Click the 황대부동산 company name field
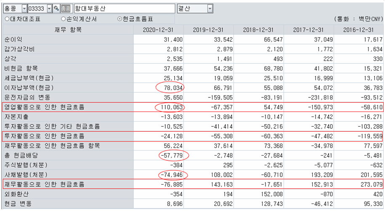 [x=124, y=9]
